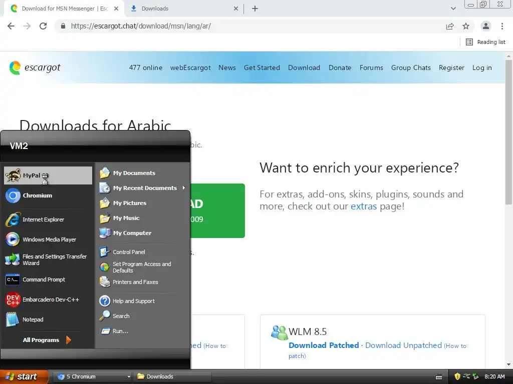Go back in browser history
The width and height of the screenshot is (513, 384).
11,26
